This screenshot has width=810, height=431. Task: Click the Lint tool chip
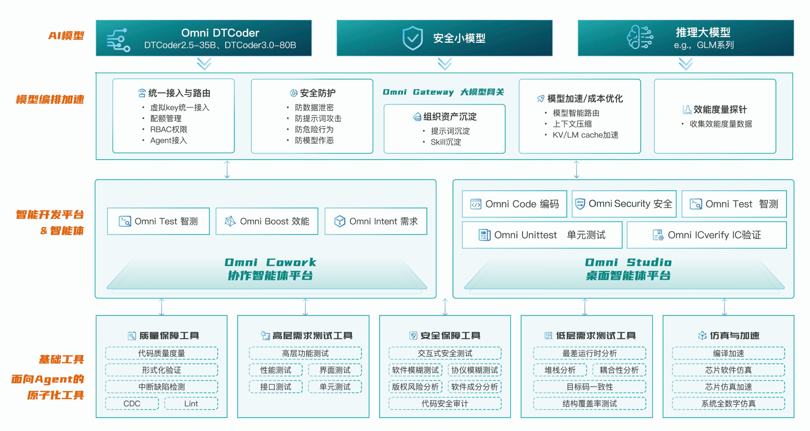click(191, 403)
